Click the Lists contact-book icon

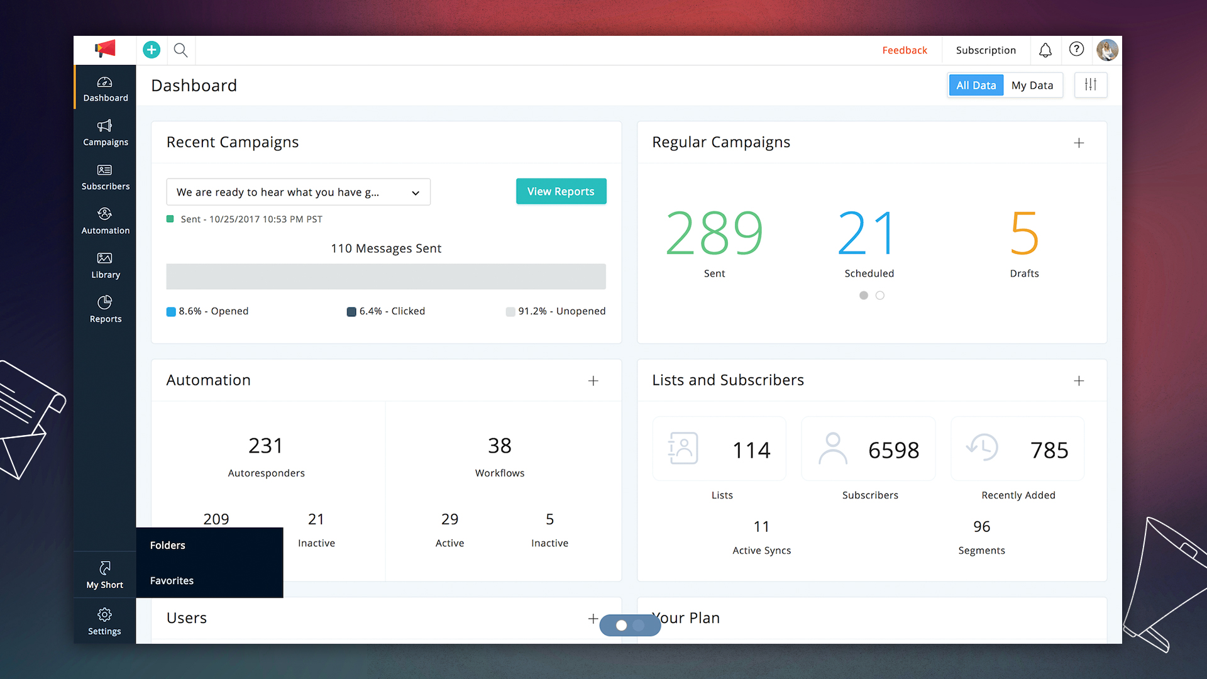pyautogui.click(x=683, y=448)
